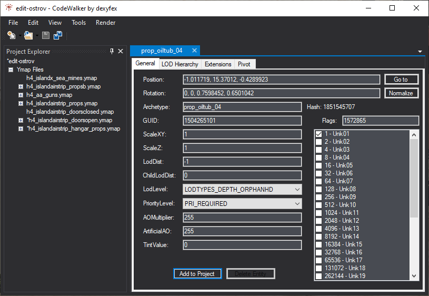
Task: Close the Project Explorer panel
Action: [121, 51]
